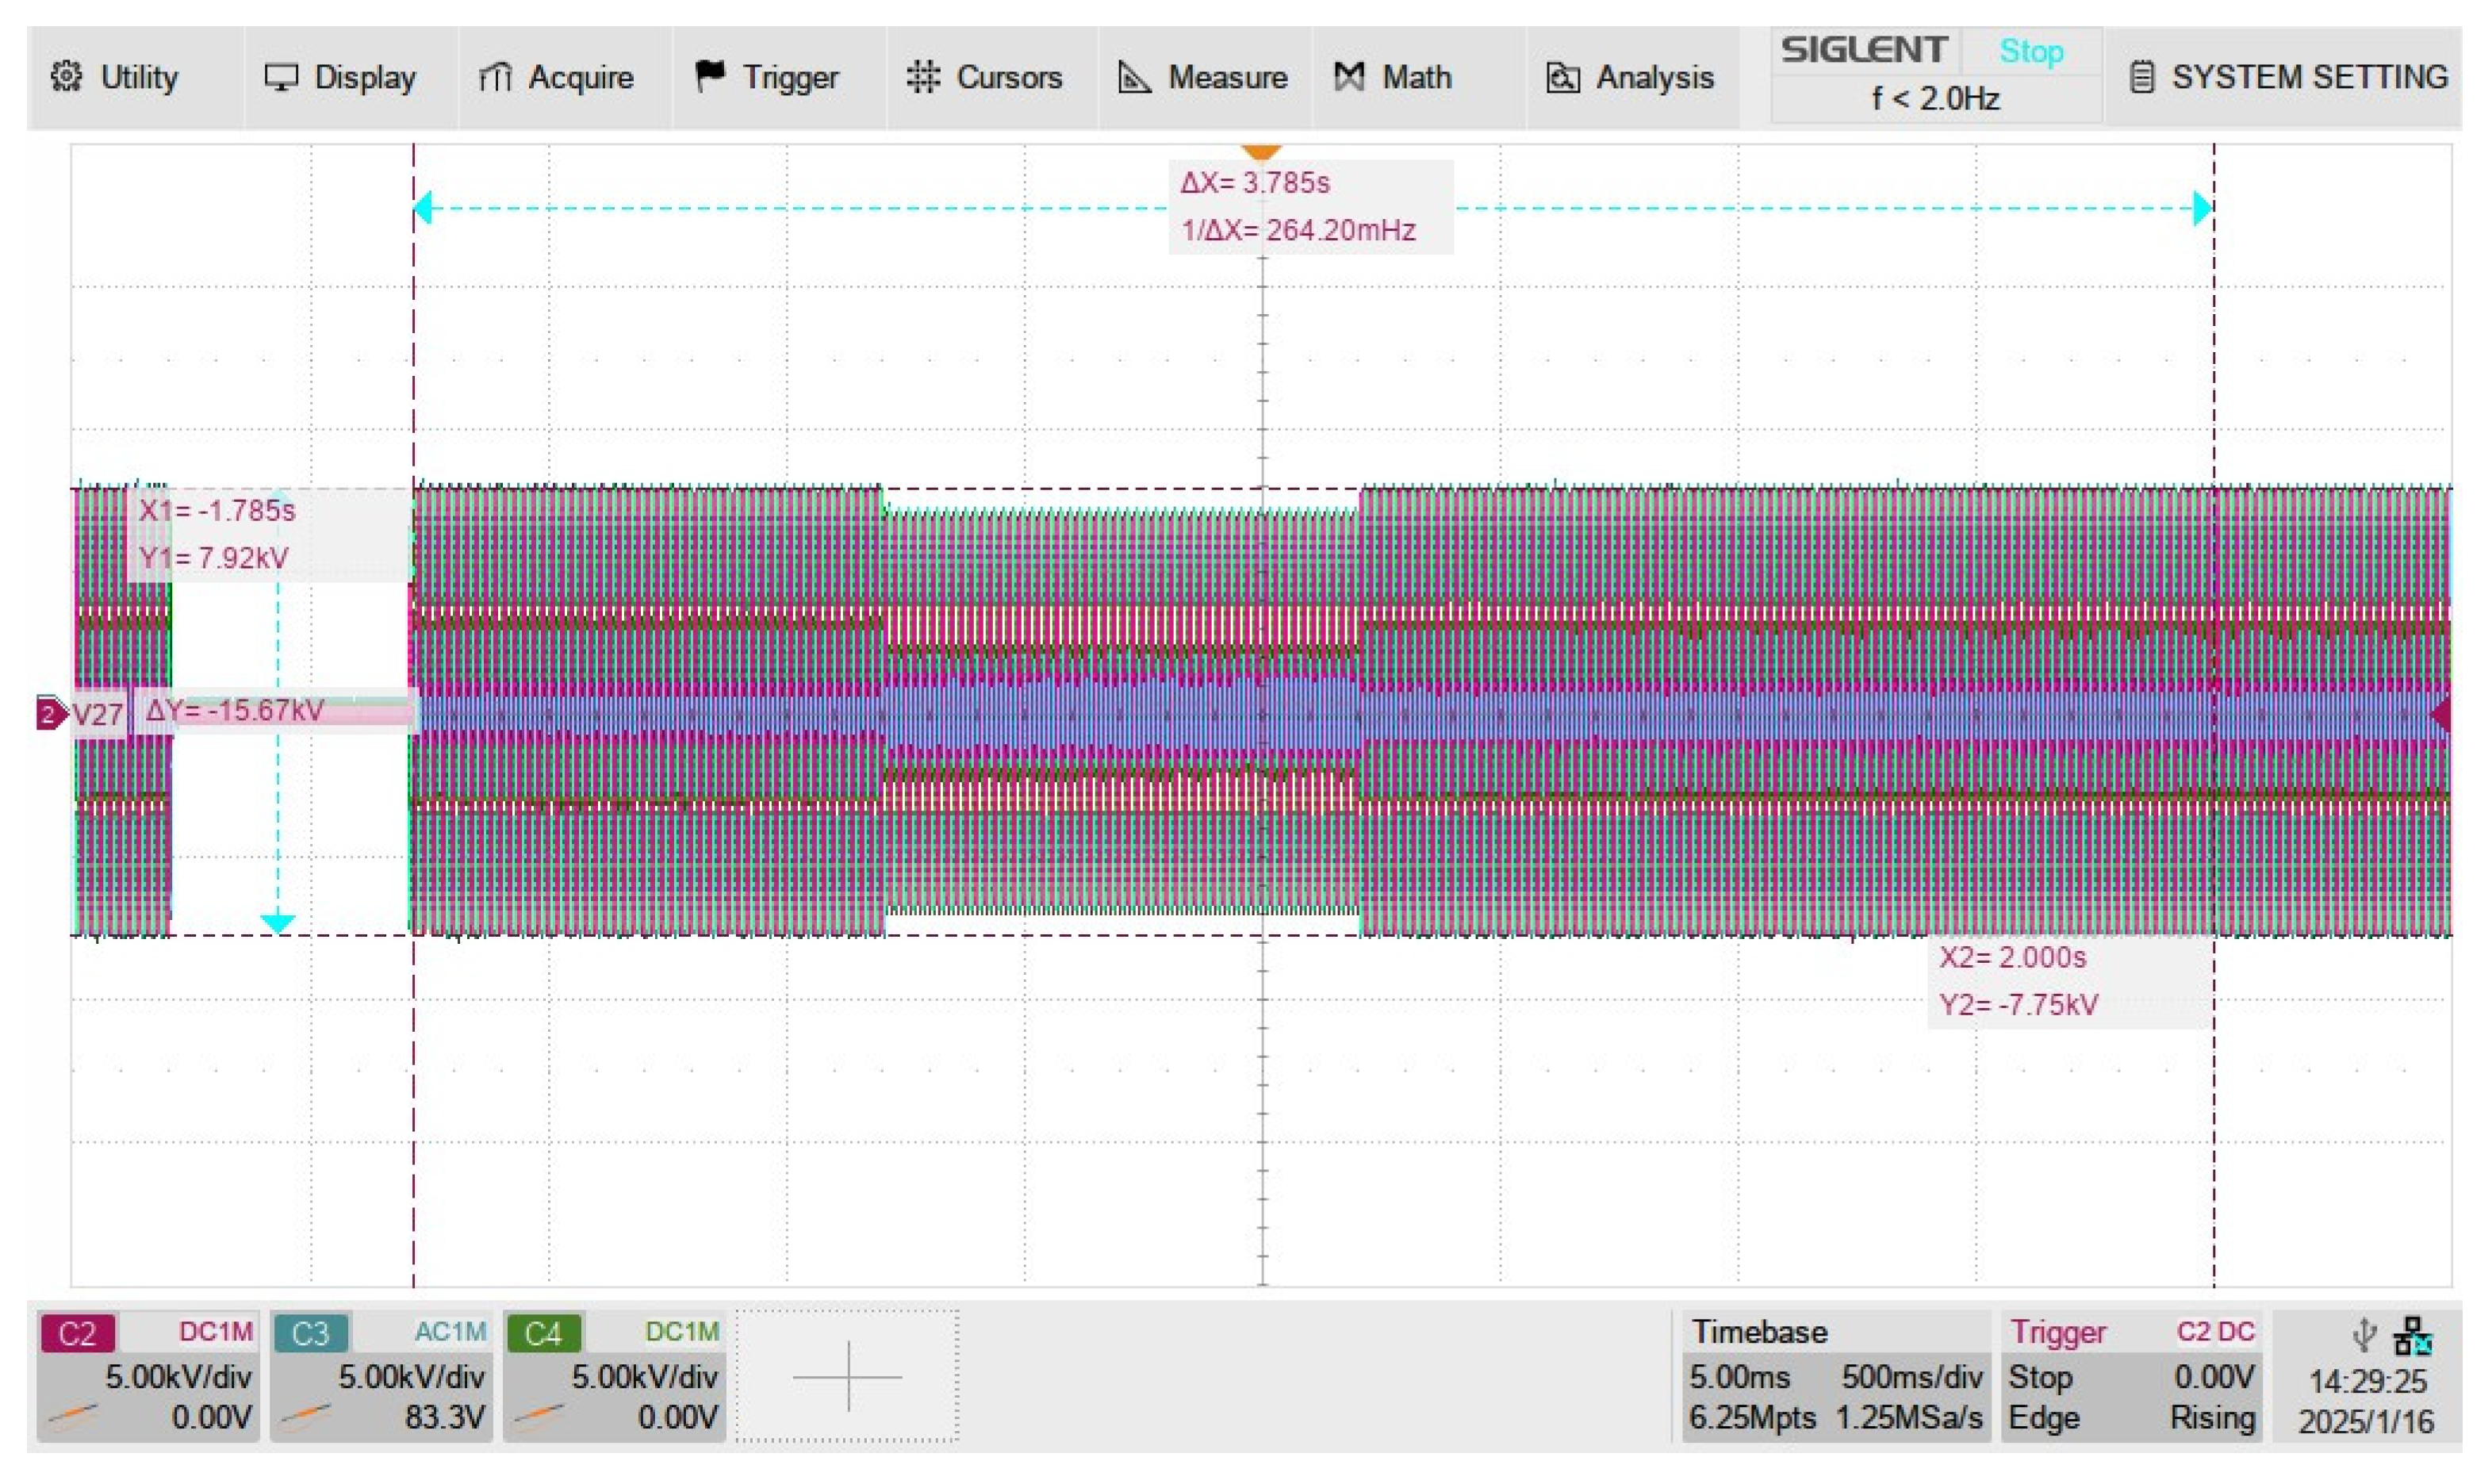2492x1484 pixels.
Task: Click the plus box to add channel
Action: point(848,1376)
